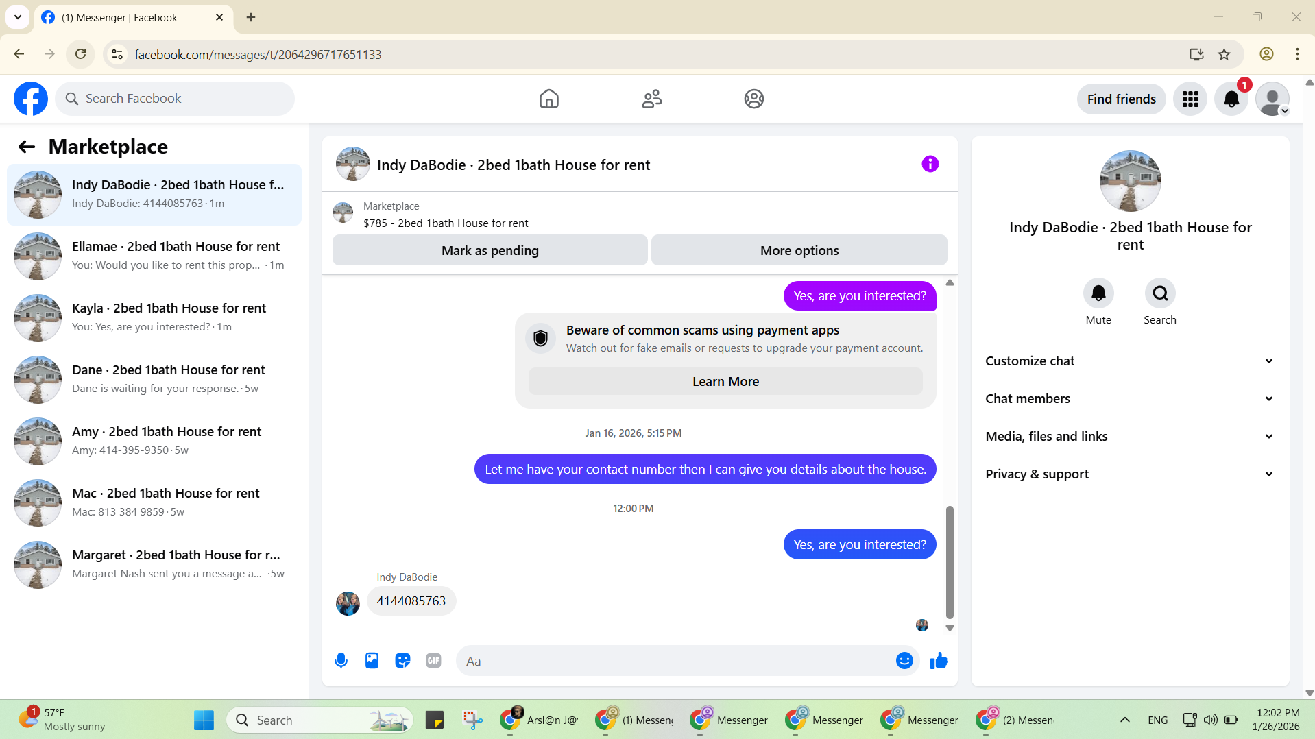The width and height of the screenshot is (1315, 739).
Task: Search in conversation magnifier icon
Action: [1160, 293]
